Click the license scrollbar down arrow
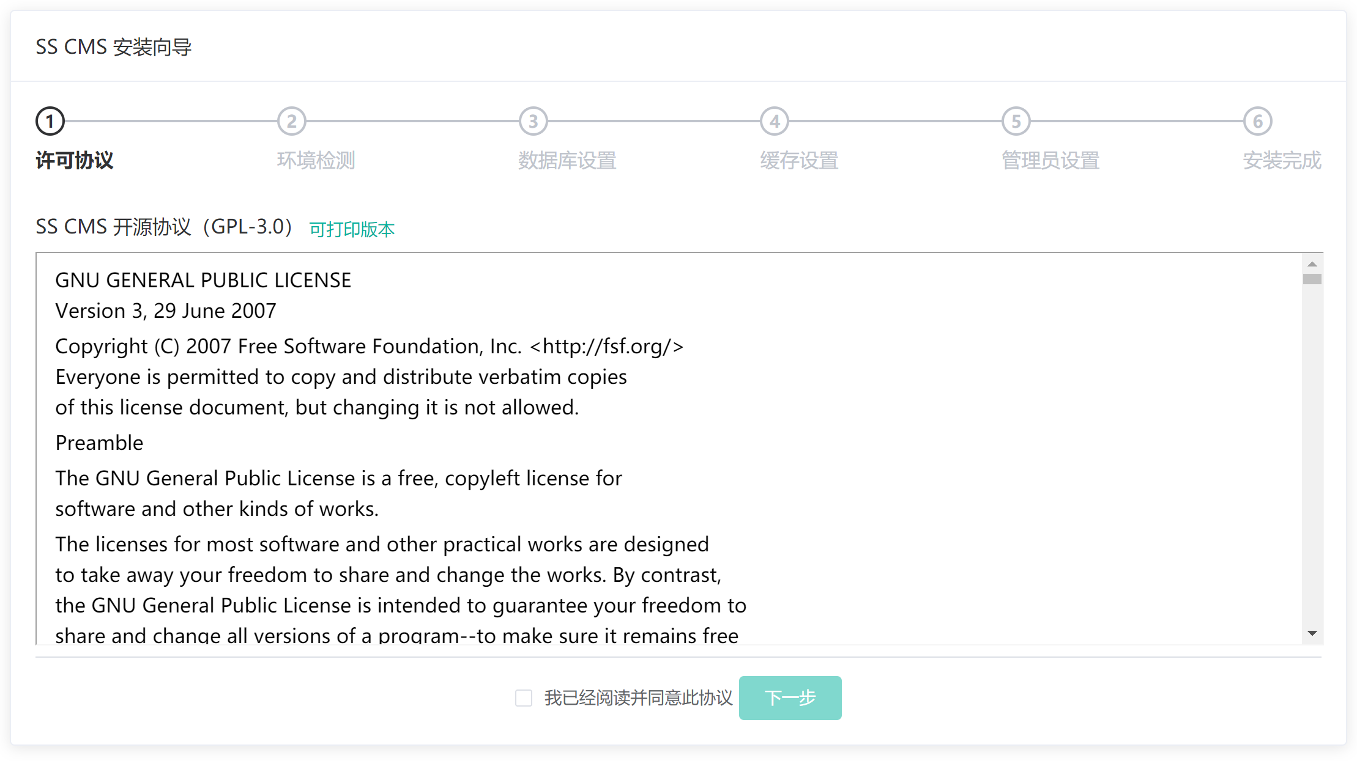 (1312, 633)
